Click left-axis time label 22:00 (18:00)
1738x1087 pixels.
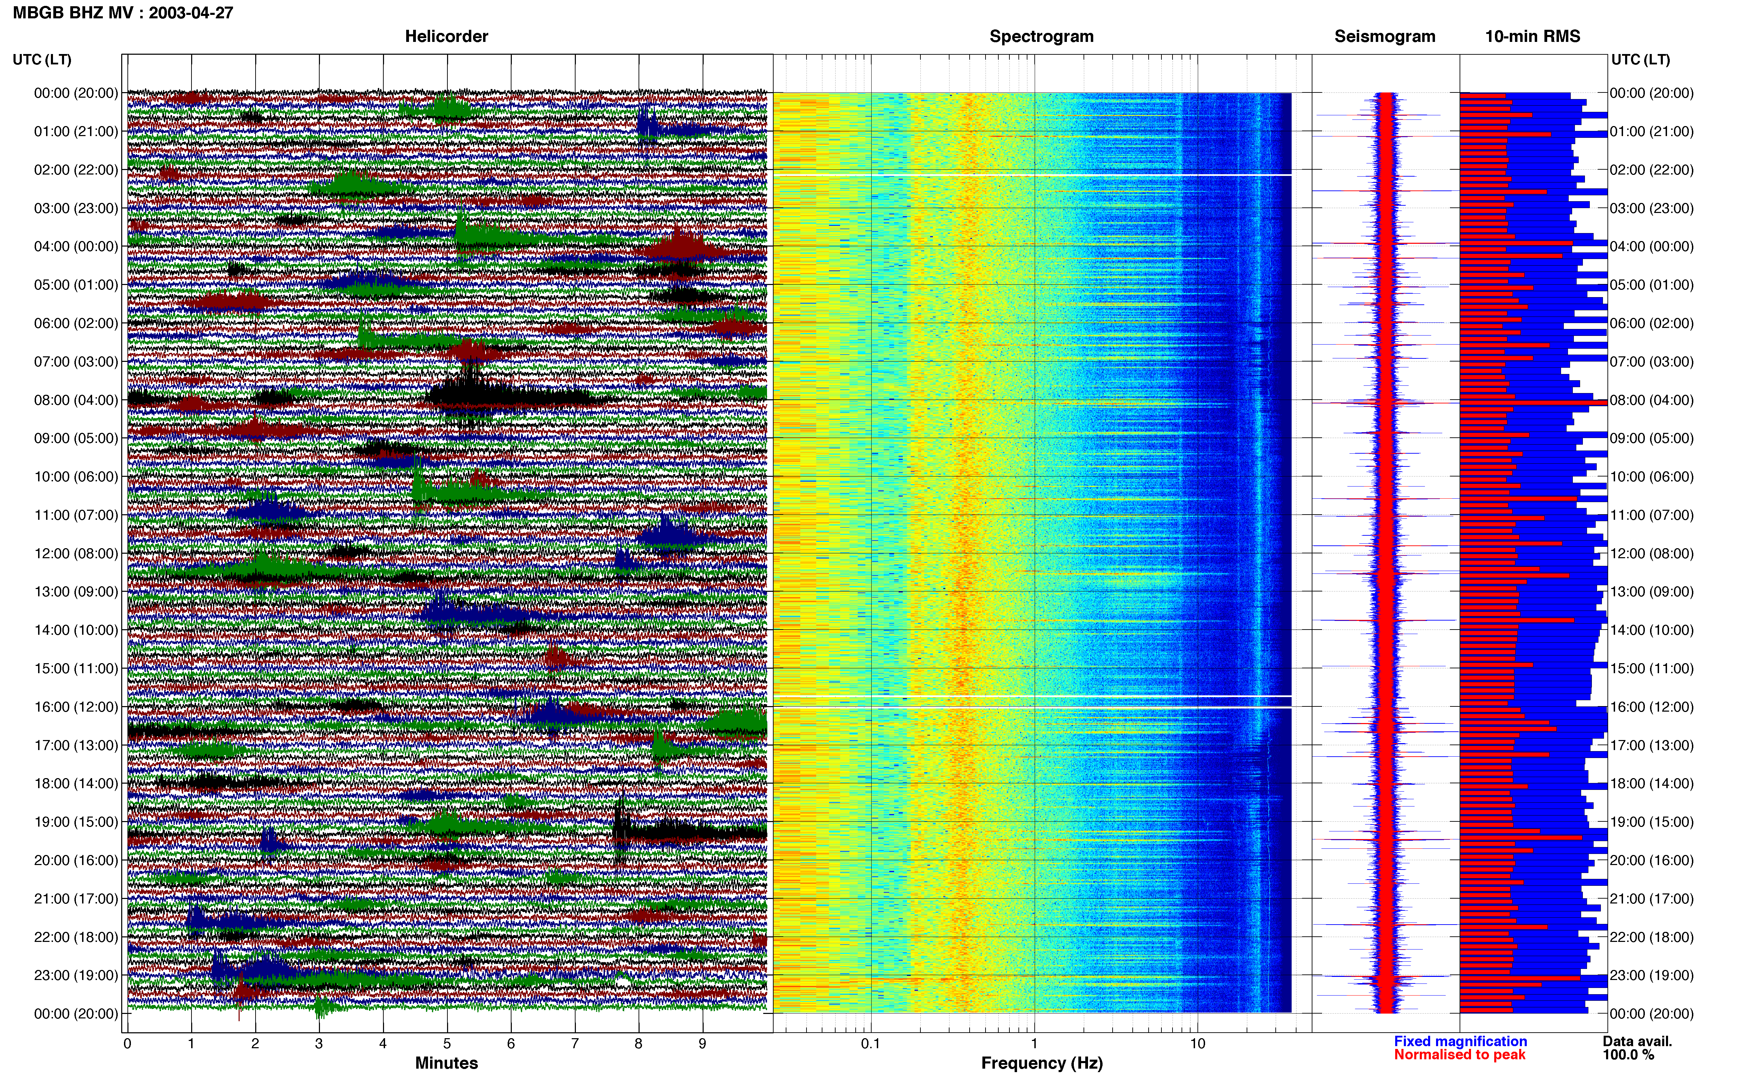(76, 937)
